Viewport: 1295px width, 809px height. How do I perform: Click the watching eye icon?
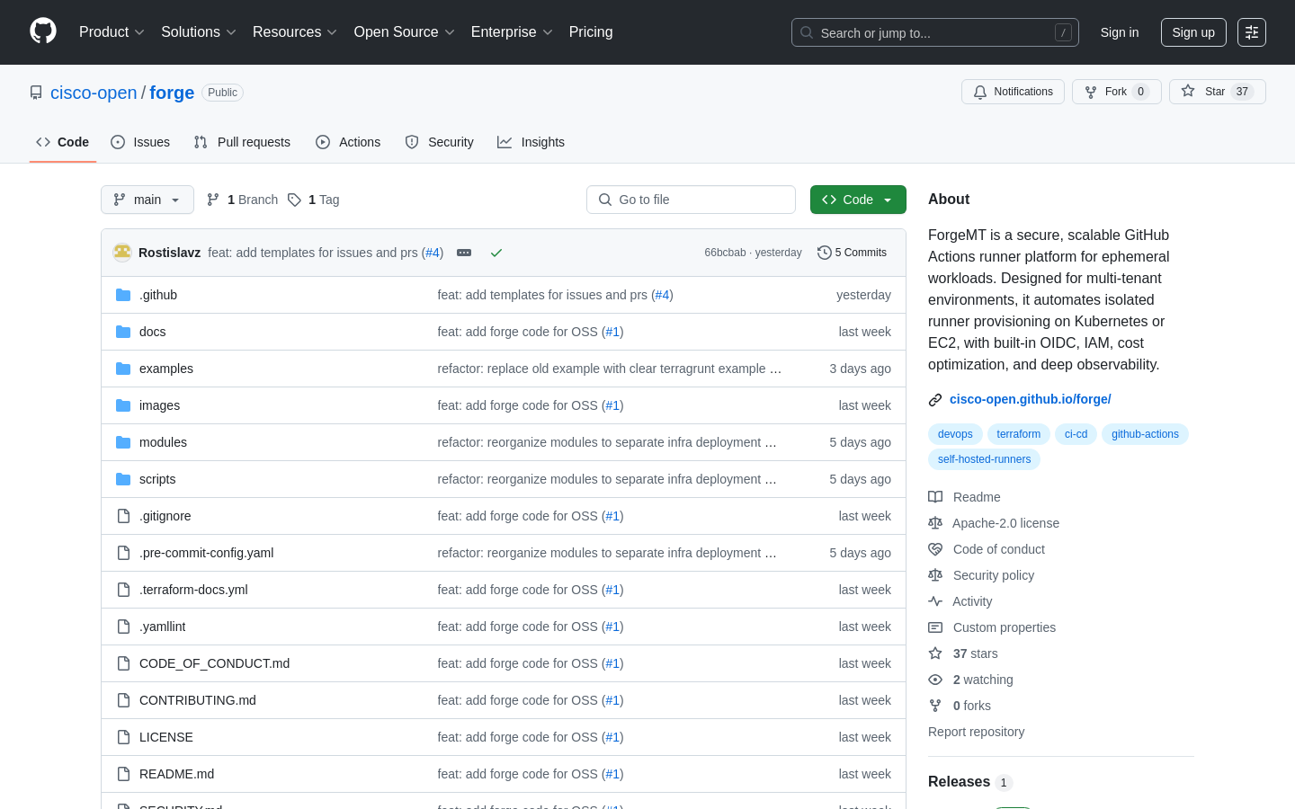[x=935, y=680]
